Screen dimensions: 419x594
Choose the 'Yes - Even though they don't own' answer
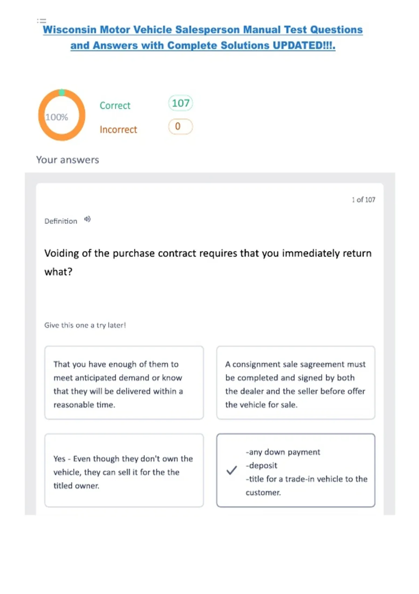click(x=124, y=470)
